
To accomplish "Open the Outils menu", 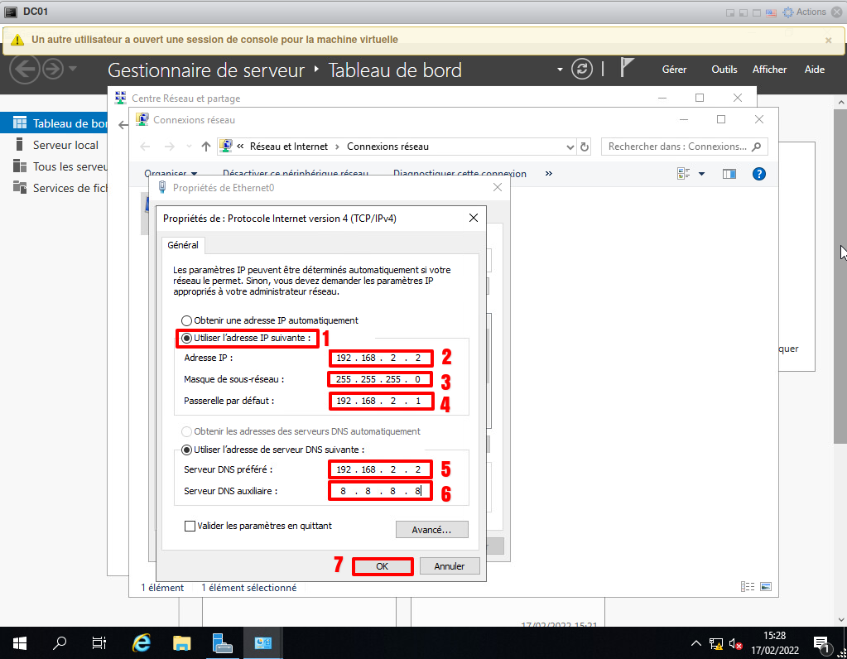I will point(724,70).
